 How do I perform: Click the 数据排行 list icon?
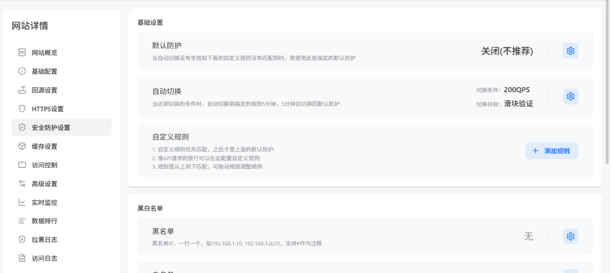(x=22, y=221)
